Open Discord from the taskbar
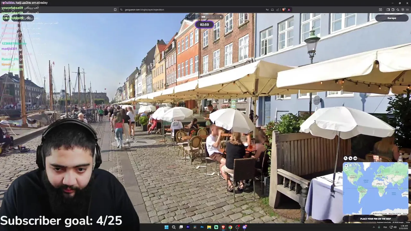The width and height of the screenshot is (411, 231). click(244, 227)
